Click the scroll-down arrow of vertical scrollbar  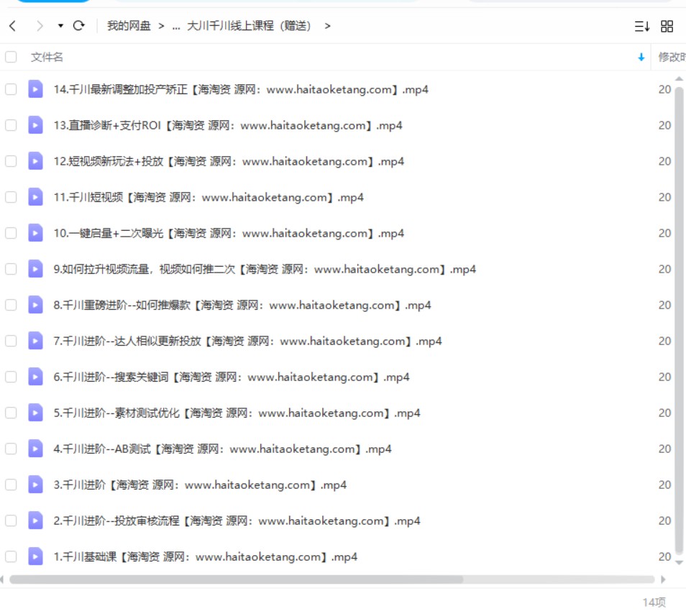(x=679, y=562)
